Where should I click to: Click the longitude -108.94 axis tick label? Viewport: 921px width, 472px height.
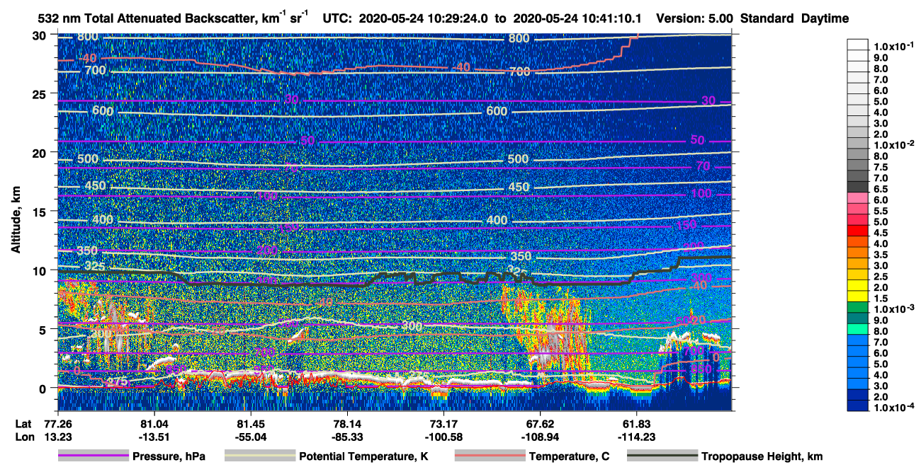click(541, 437)
